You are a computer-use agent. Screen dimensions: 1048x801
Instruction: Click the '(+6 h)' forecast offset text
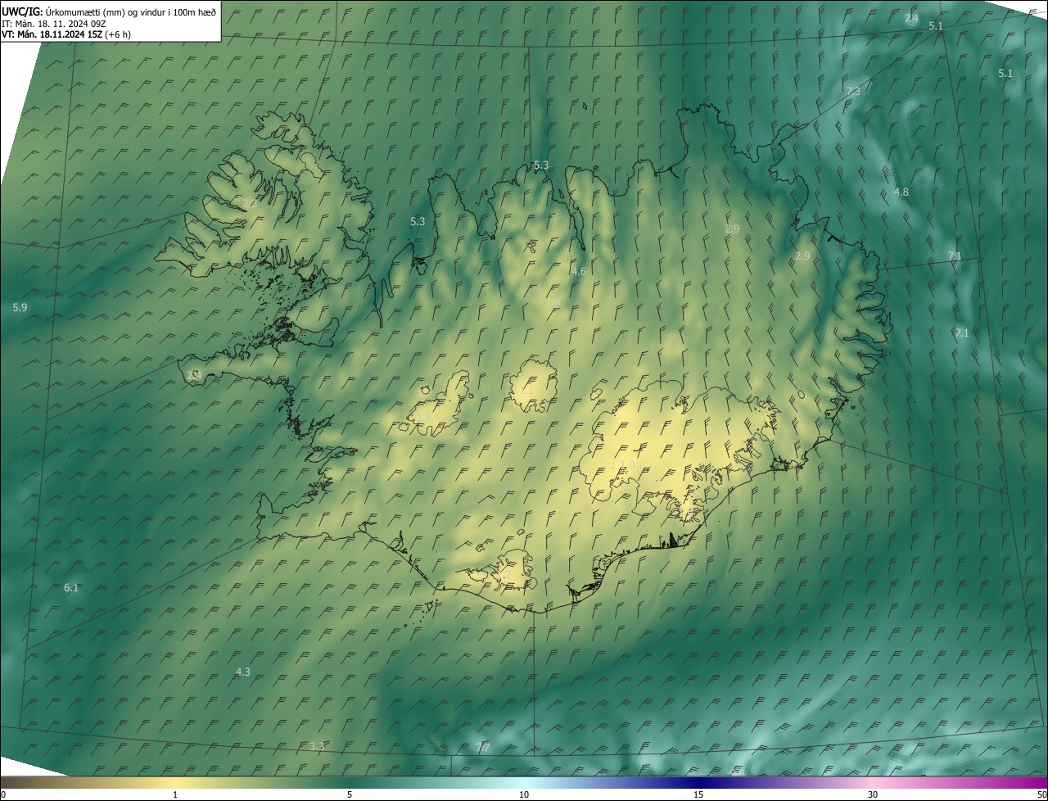[118, 34]
